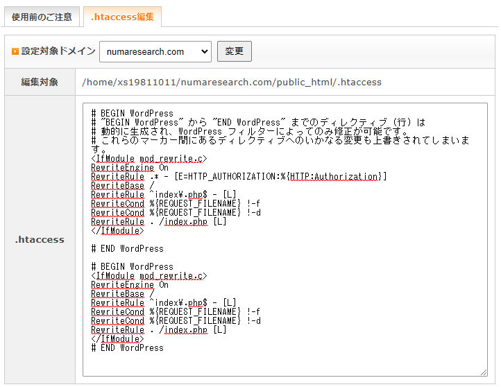Click the second '<IfModule mod_rewrite.c>' line
Image resolution: width=501 pixels, height=387 pixels.
pyautogui.click(x=149, y=275)
